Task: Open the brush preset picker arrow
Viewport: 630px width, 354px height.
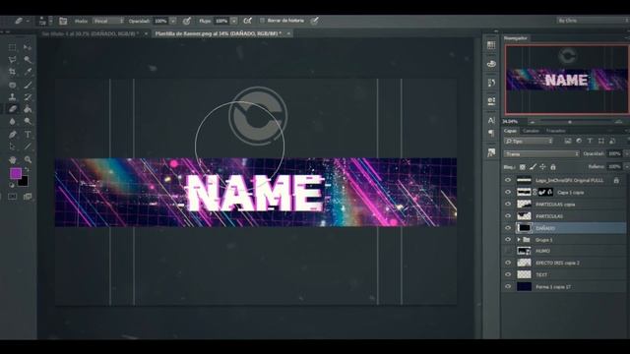Action: pyautogui.click(x=50, y=21)
